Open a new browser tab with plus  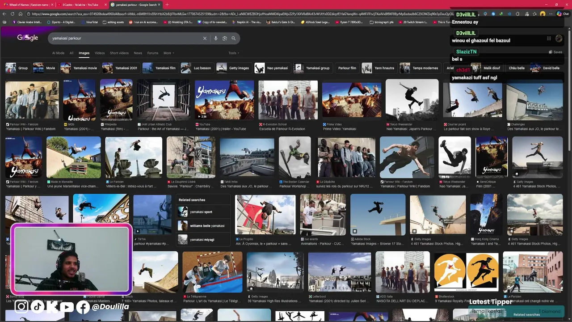coord(167,4)
